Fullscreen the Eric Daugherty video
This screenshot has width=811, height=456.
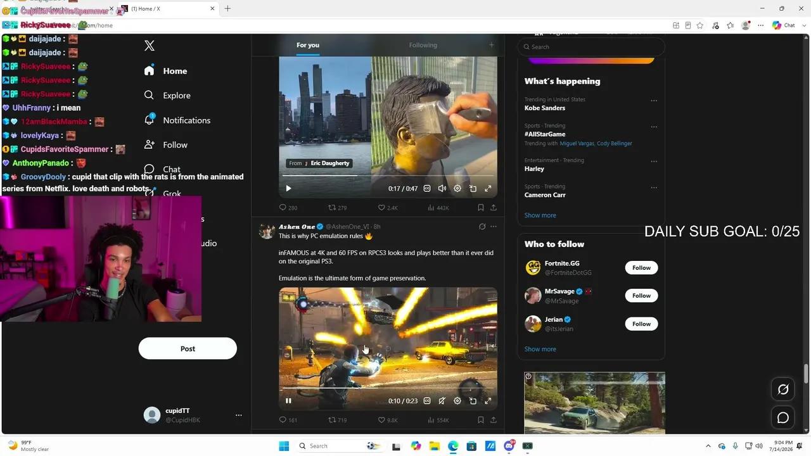488,188
